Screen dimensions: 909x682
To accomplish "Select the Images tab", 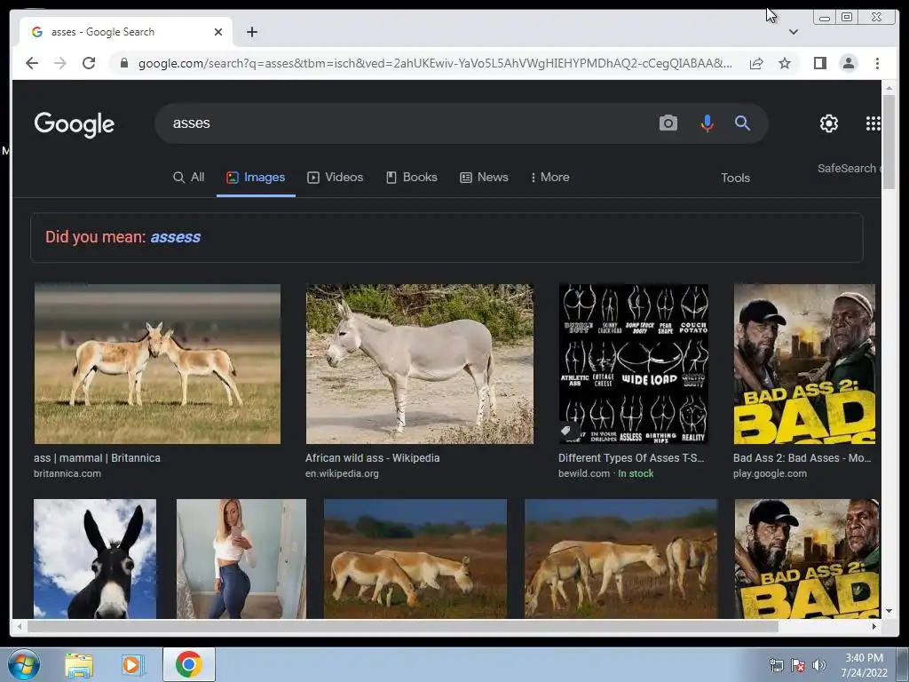I will [256, 177].
